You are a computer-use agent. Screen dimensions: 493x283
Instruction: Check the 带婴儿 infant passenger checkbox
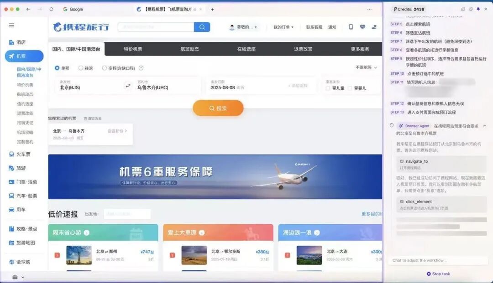point(350,87)
